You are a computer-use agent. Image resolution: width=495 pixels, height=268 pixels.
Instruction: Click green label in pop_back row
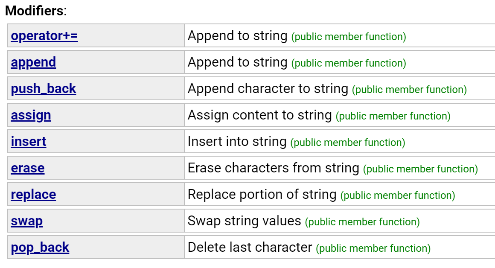pos(373,248)
